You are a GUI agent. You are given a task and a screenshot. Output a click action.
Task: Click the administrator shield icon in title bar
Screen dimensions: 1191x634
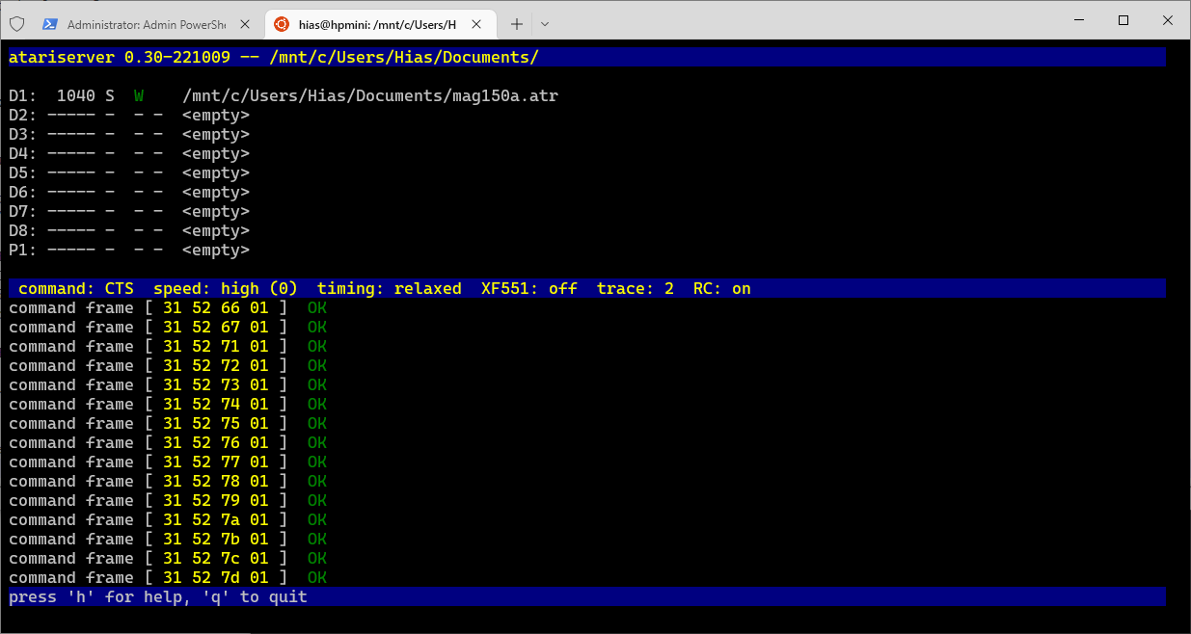coord(17,23)
